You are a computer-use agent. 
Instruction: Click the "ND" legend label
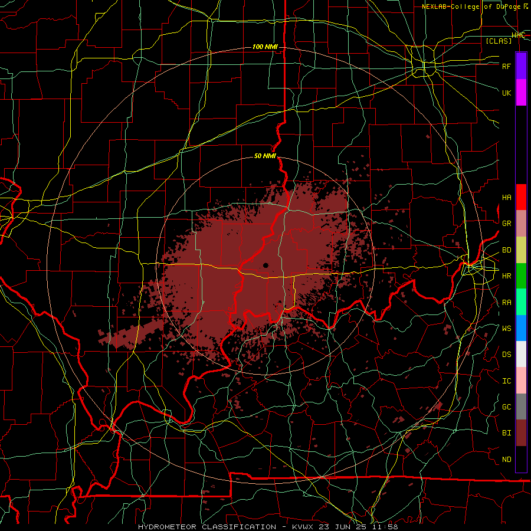(506, 459)
